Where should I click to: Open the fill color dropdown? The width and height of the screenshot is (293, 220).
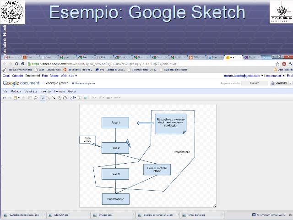click(x=93, y=98)
